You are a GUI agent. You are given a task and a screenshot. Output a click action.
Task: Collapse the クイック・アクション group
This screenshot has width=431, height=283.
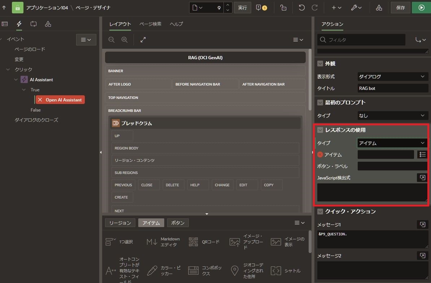[320, 211]
